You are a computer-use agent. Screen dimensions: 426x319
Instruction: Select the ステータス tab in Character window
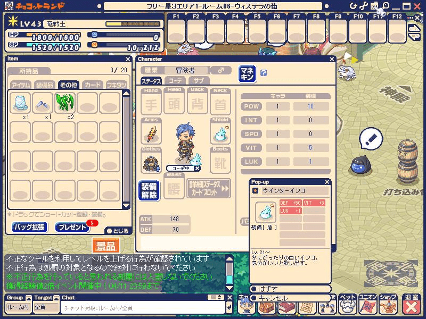(151, 81)
